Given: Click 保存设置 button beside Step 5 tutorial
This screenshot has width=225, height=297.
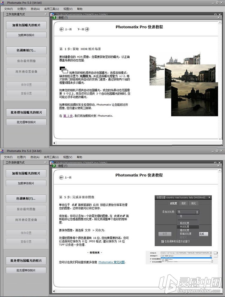Looking at the screenshot, I should 26,233.
